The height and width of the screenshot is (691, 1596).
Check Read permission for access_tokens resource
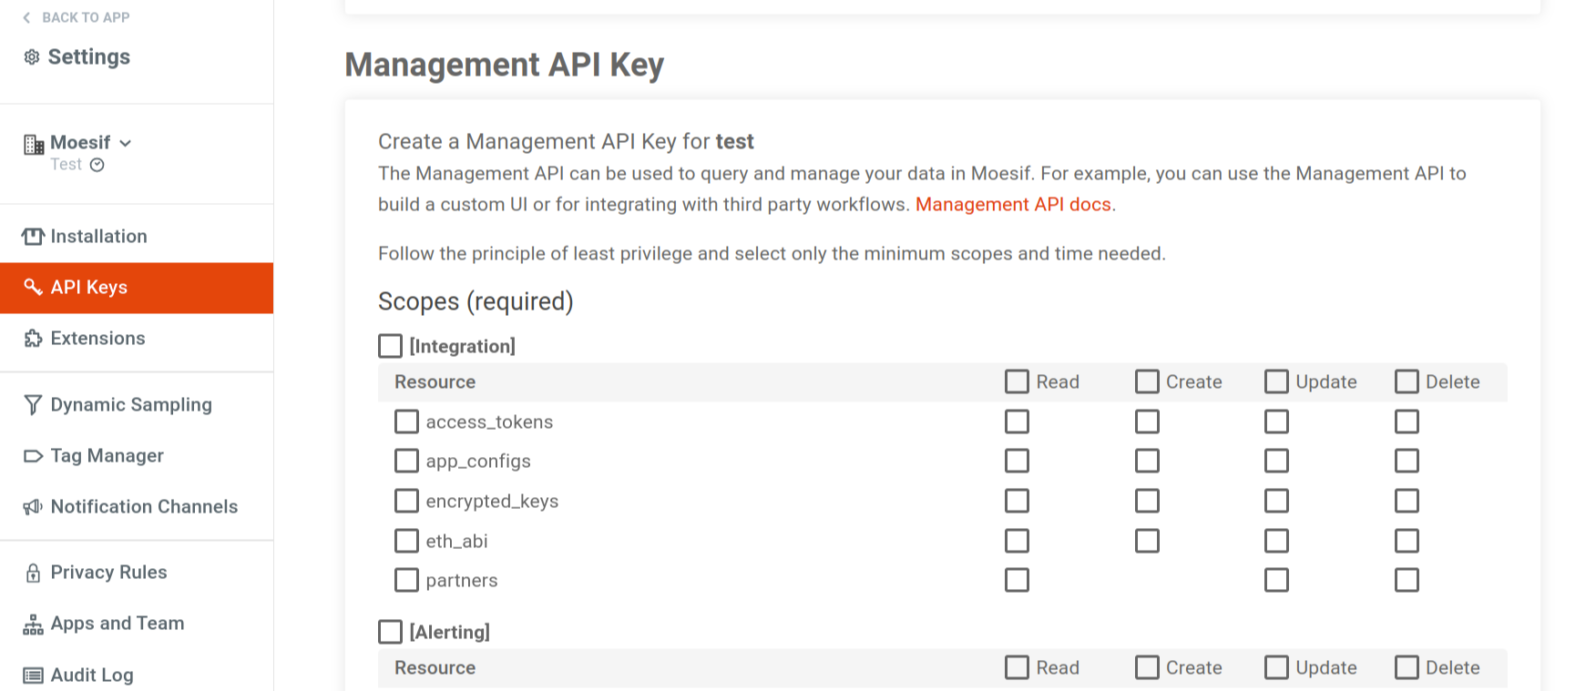pyautogui.click(x=1017, y=422)
